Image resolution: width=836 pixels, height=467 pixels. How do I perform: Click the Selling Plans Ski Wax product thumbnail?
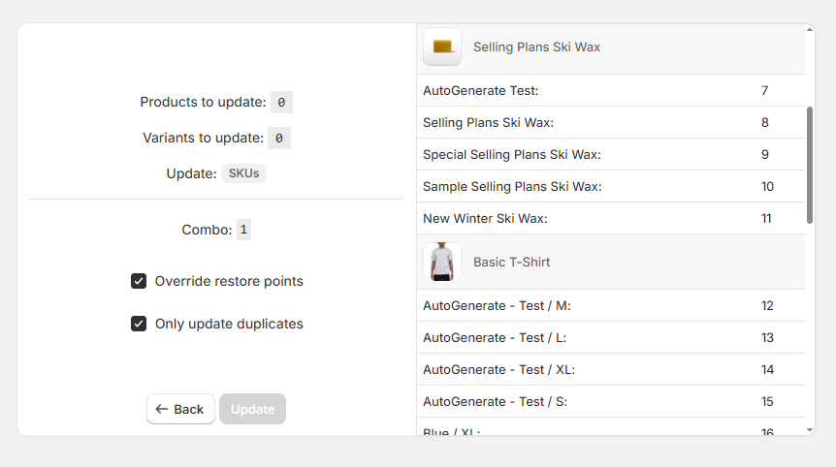pos(442,47)
